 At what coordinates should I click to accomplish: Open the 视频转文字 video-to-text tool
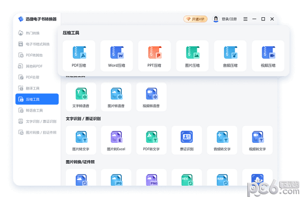pos(257,140)
